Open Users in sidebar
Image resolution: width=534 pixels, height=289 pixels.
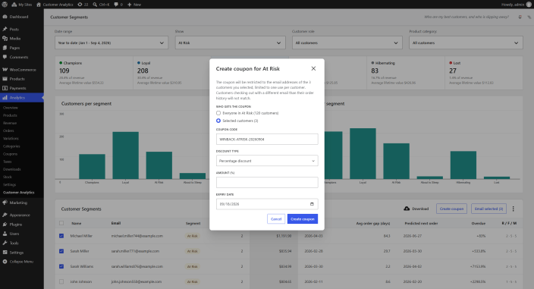pyautogui.click(x=22, y=234)
